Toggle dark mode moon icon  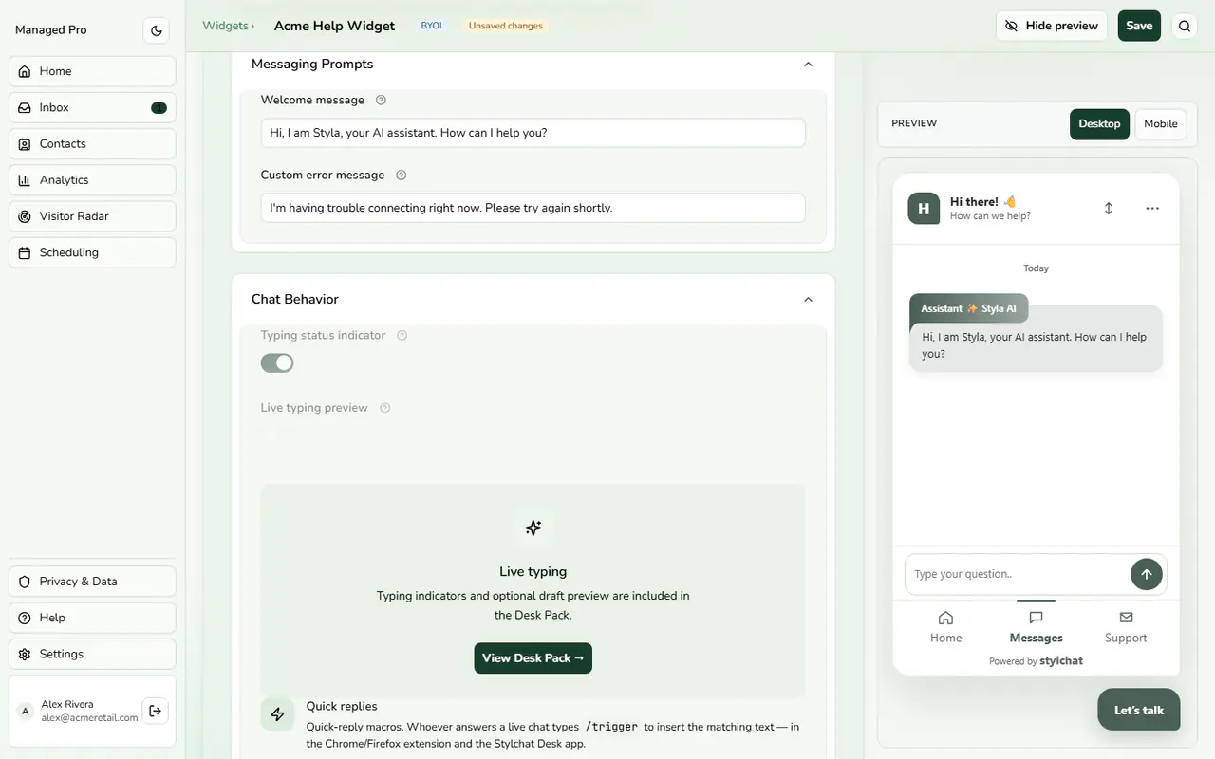click(x=157, y=30)
